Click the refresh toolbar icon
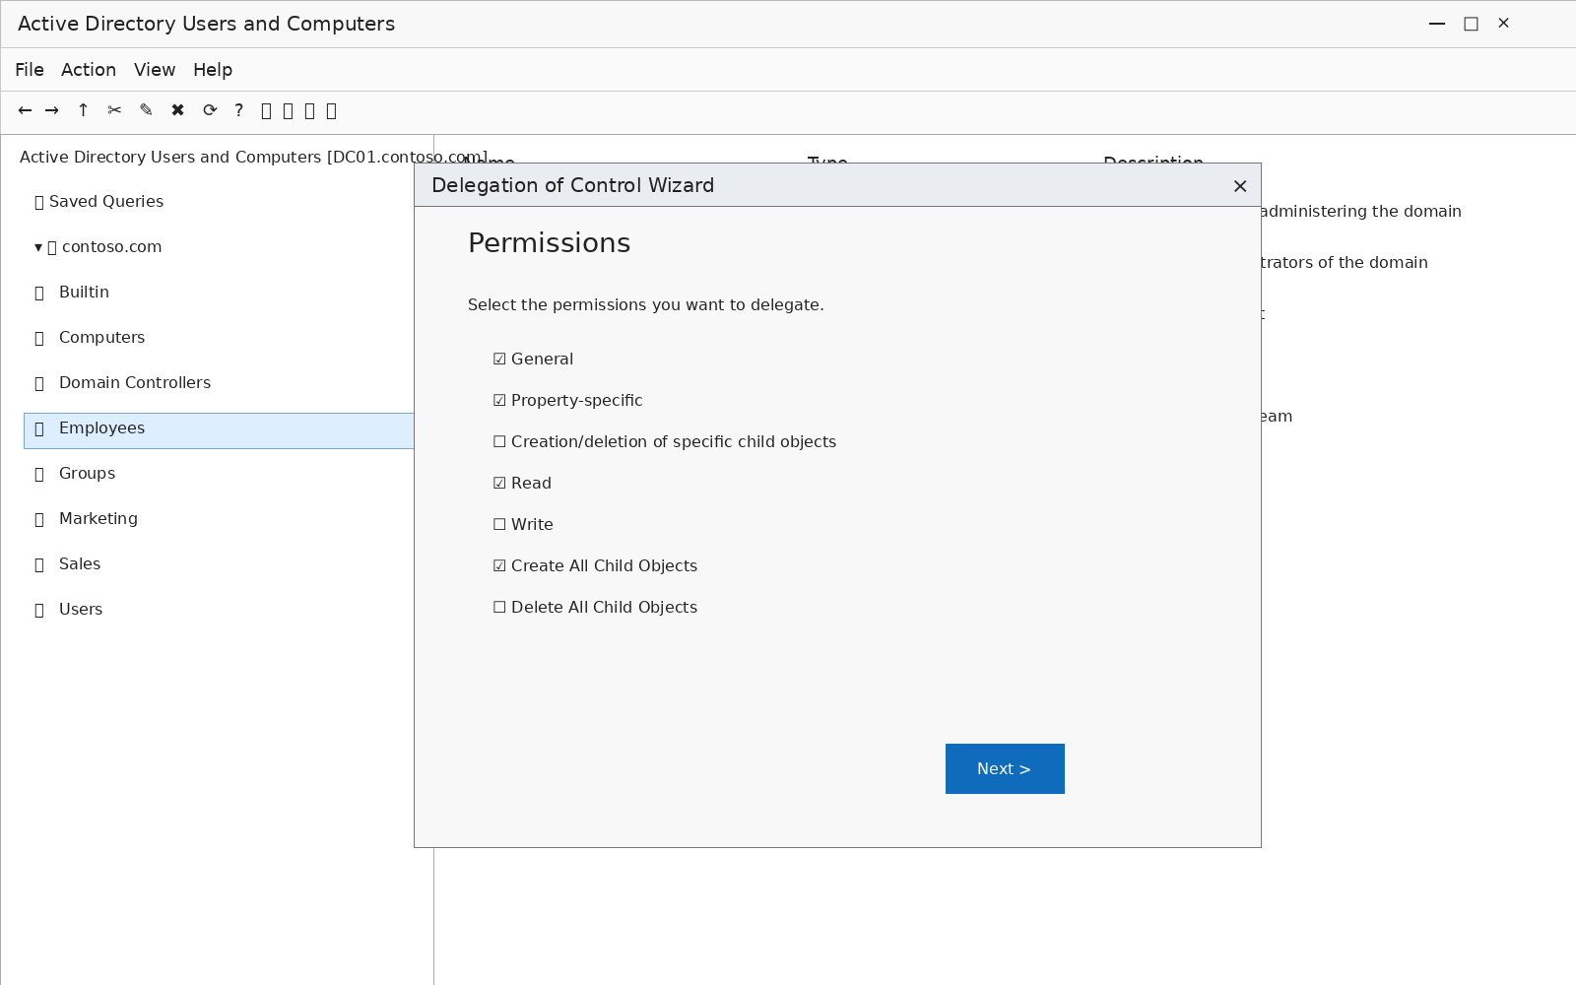This screenshot has width=1576, height=985. pyautogui.click(x=210, y=110)
